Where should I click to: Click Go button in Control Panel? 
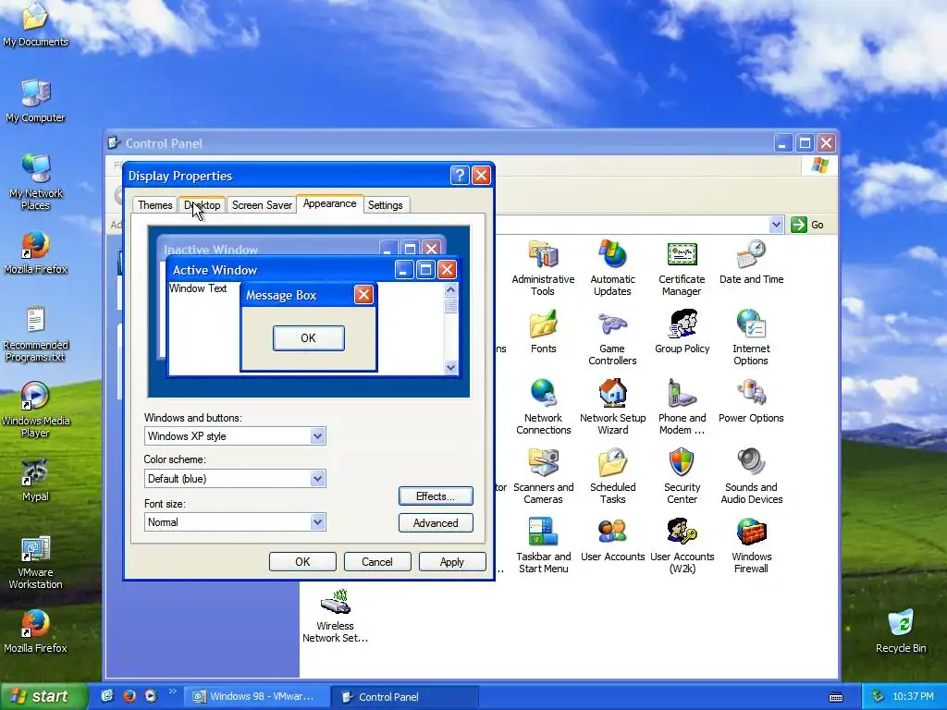807,225
